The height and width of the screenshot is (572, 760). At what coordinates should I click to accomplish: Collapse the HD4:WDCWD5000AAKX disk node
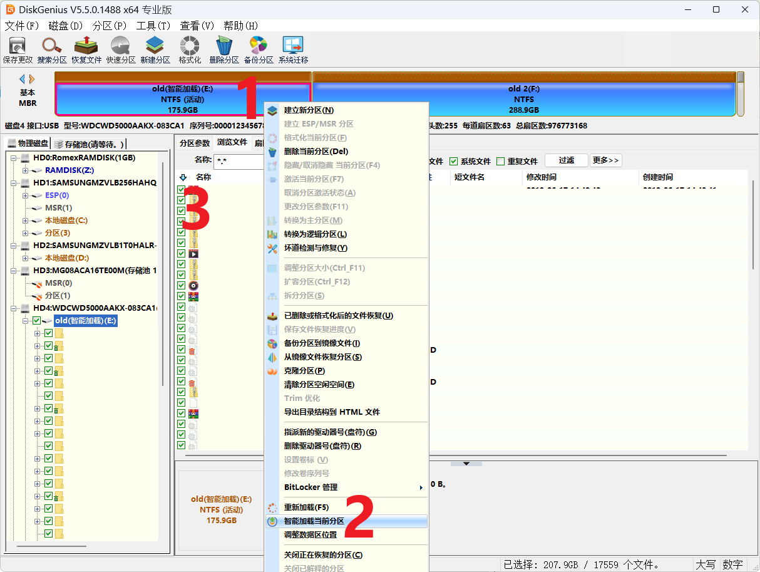pyautogui.click(x=15, y=308)
